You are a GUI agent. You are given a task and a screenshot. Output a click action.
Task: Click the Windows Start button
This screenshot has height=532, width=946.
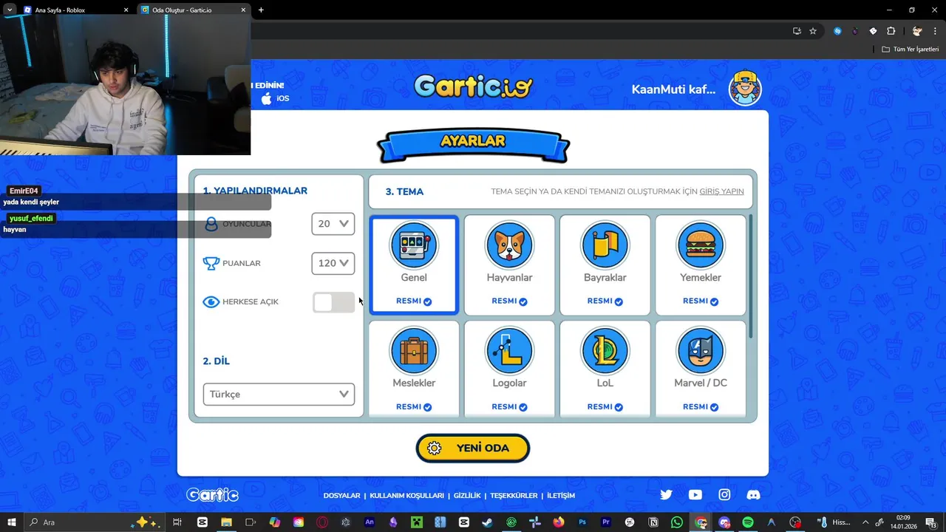pos(12,522)
